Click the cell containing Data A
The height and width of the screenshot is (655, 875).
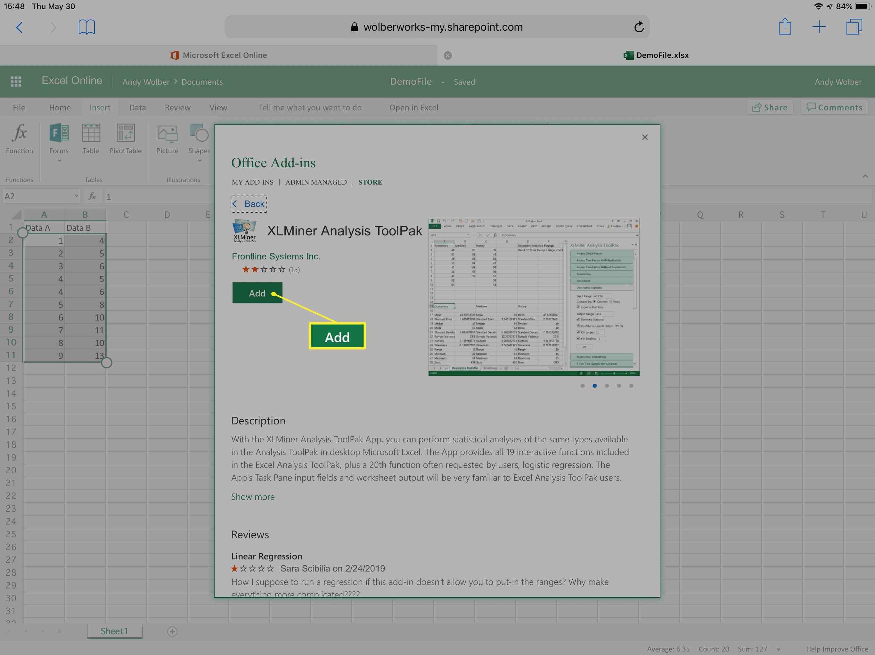point(44,228)
